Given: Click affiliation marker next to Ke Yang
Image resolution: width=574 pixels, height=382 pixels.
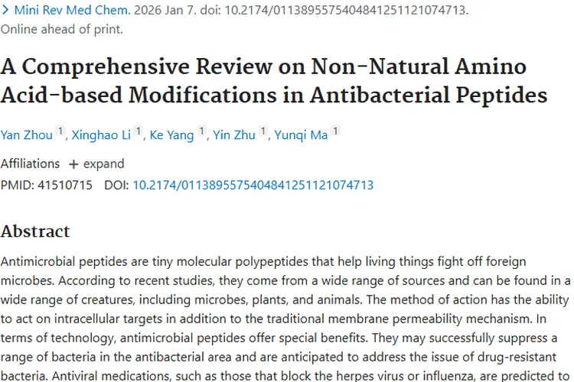Looking at the screenshot, I should click(202, 132).
